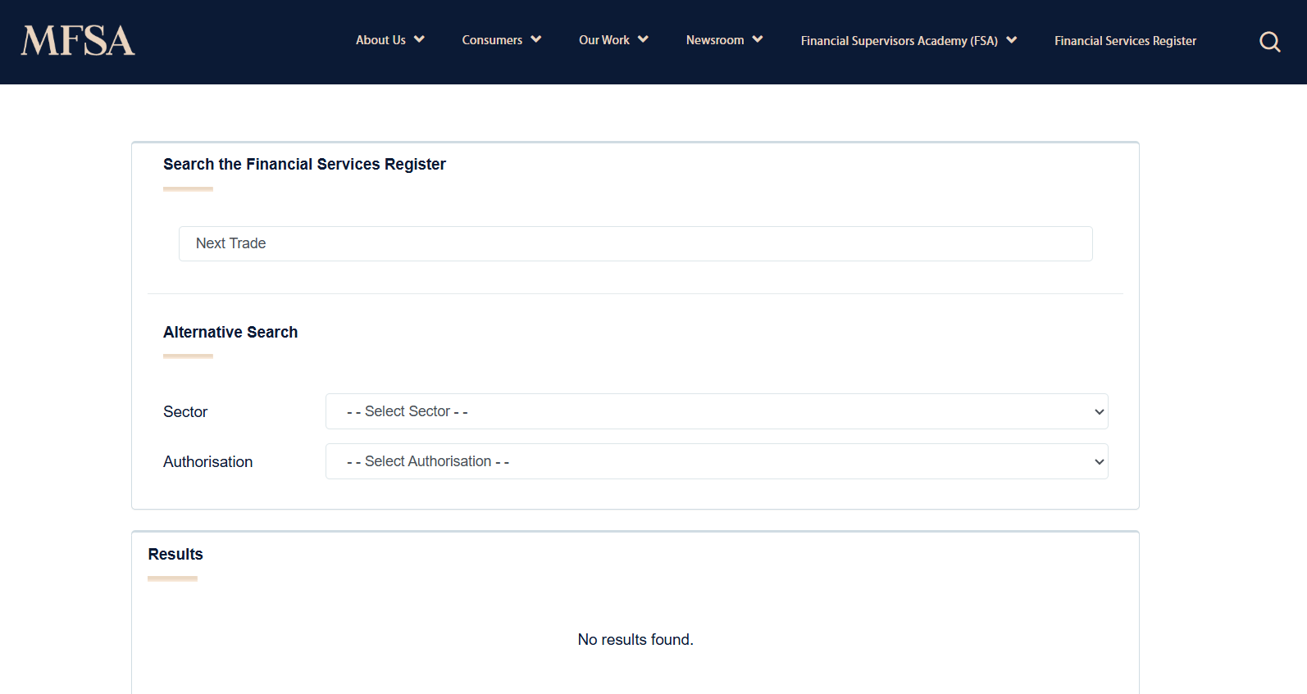The width and height of the screenshot is (1307, 694).
Task: Open the Select Sector dropdown
Action: [x=717, y=411]
